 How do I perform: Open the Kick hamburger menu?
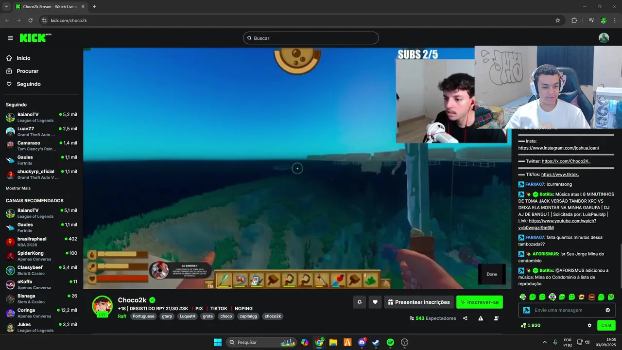10,38
